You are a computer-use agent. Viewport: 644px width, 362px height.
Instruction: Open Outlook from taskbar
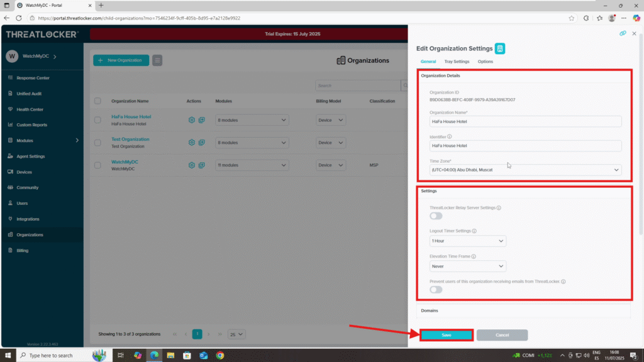[x=203, y=356]
